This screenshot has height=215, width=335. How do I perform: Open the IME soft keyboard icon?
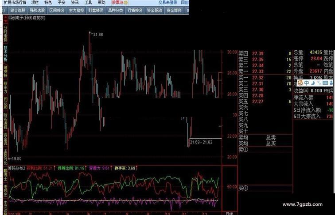[325, 83]
